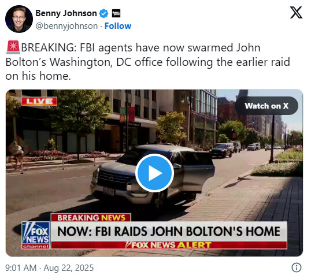Click the tweet text about John Bolton's office
This screenshot has width=311, height=279.
tap(147, 62)
